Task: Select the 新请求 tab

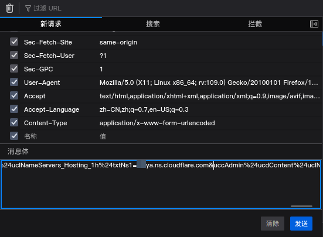Action: point(51,24)
